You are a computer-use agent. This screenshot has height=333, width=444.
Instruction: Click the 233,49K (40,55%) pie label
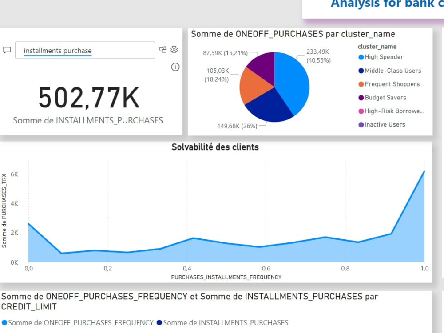(318, 56)
